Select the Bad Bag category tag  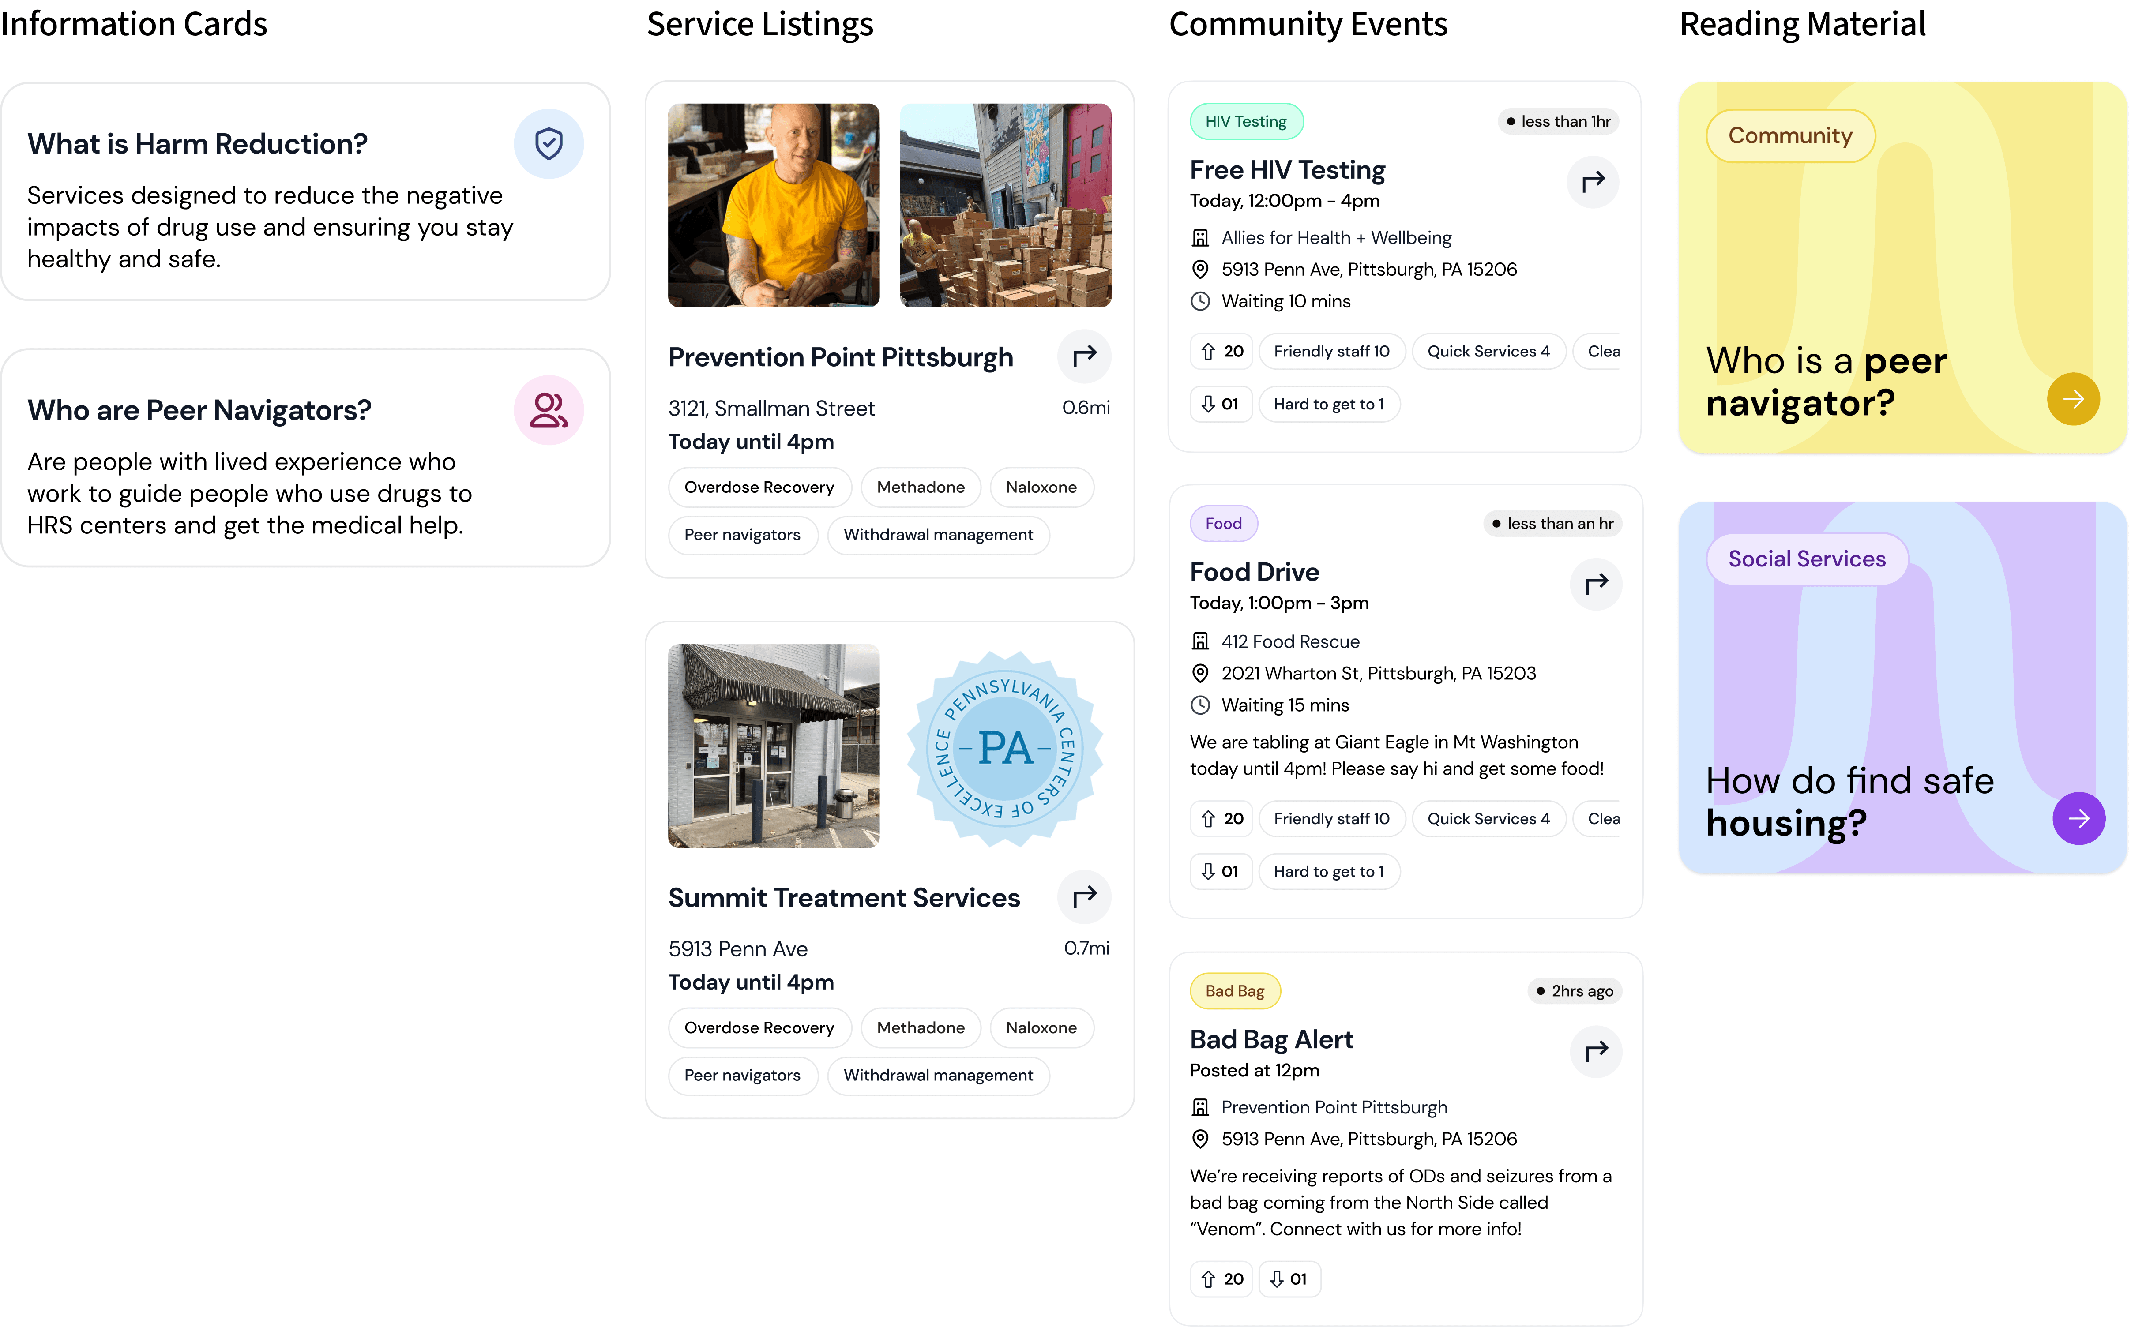(x=1234, y=991)
